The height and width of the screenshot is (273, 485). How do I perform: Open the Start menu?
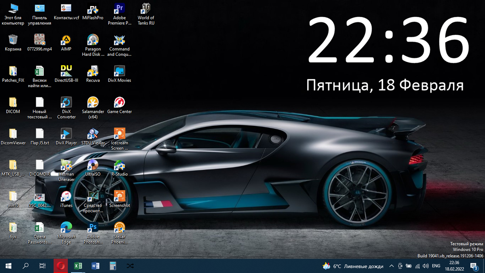click(x=8, y=266)
